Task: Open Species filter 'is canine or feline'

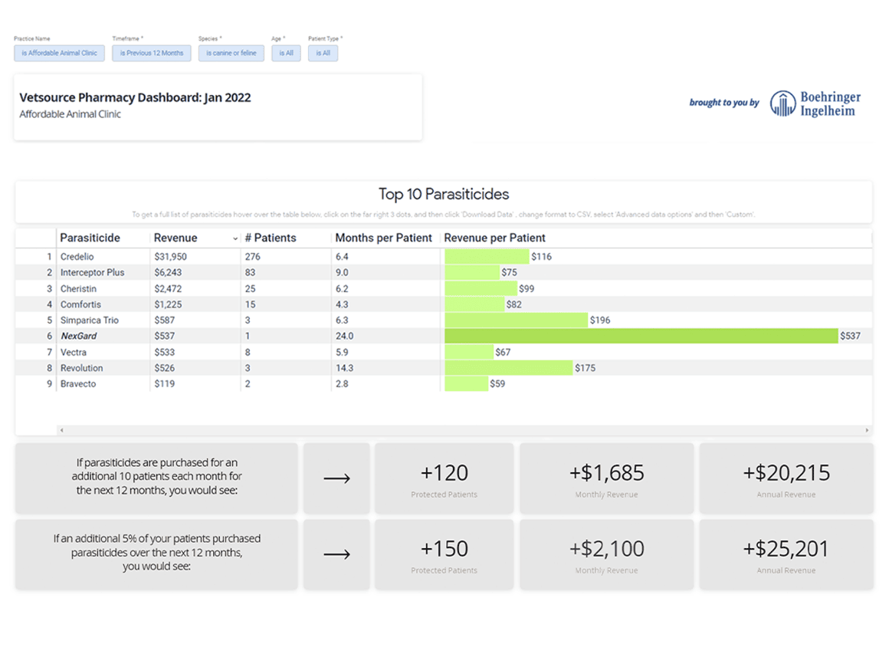Action: pyautogui.click(x=231, y=54)
